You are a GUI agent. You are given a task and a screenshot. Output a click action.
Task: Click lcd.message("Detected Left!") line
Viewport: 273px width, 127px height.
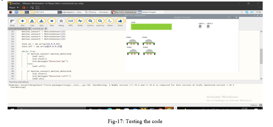[52, 76]
